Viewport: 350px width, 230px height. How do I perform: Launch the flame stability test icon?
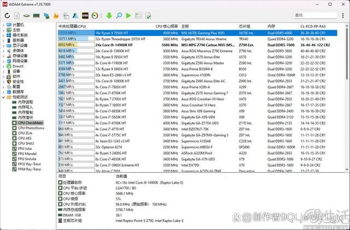pyautogui.click(x=56, y=16)
